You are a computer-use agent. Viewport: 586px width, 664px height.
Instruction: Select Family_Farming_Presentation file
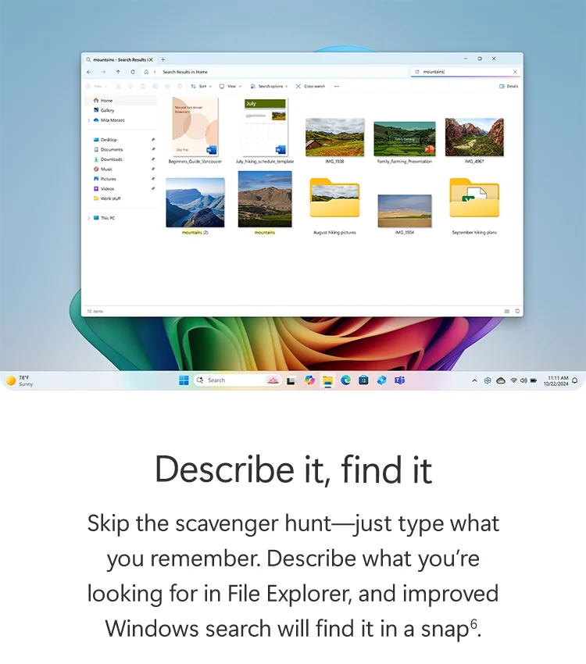(405, 142)
